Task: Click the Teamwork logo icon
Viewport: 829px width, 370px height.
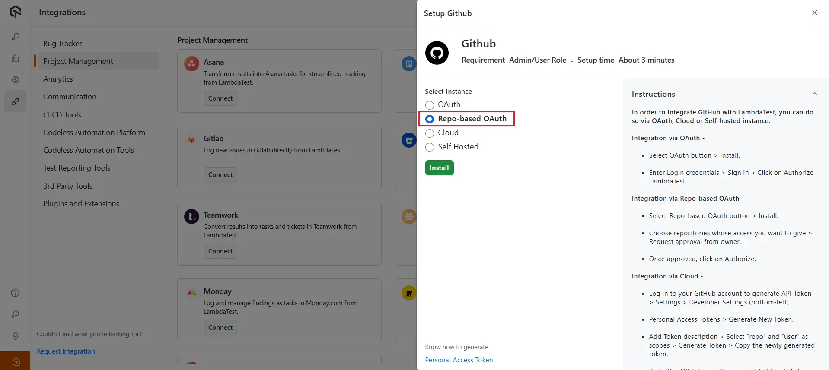Action: [191, 216]
